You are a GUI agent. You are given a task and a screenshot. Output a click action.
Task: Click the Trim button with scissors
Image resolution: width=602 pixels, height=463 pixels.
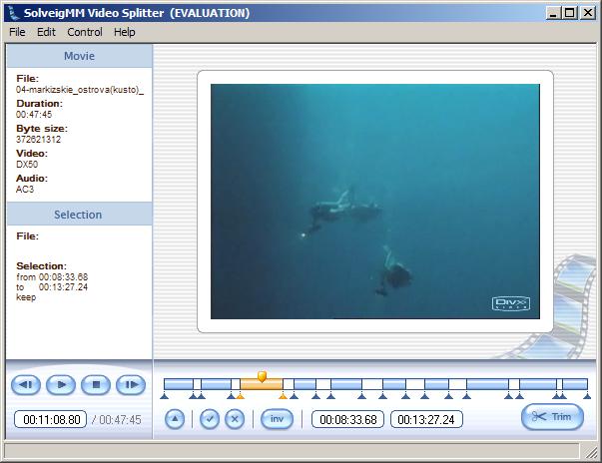pyautogui.click(x=552, y=416)
